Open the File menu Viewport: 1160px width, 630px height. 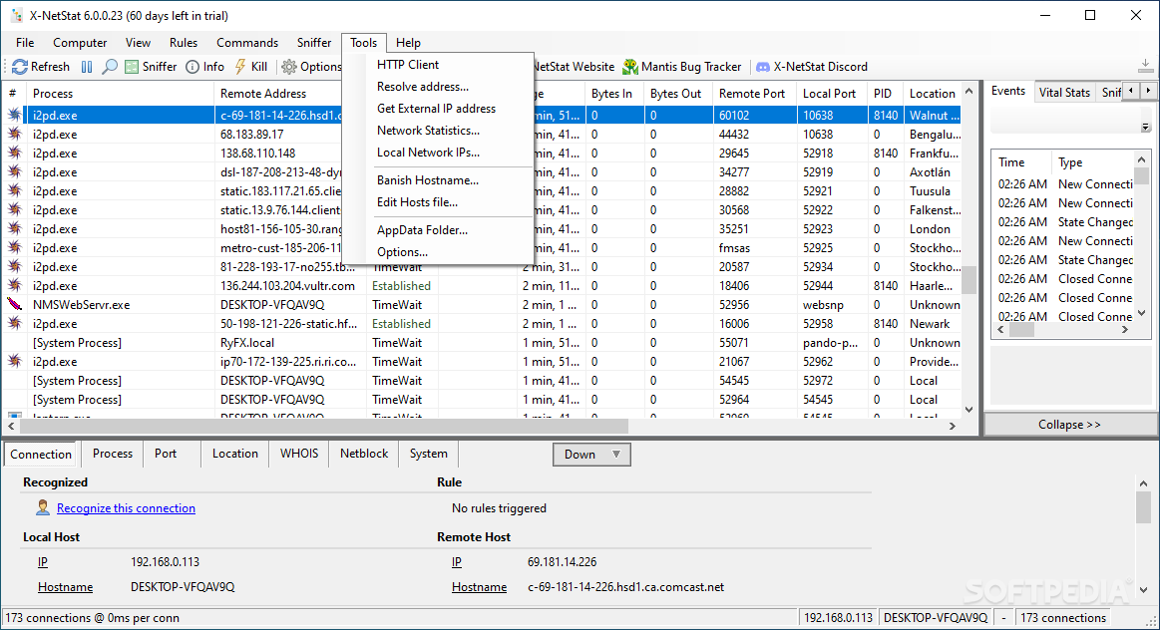(25, 43)
